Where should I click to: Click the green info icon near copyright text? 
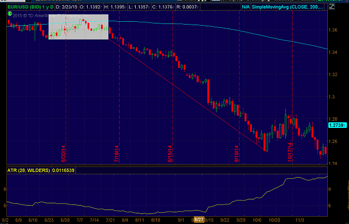coord(9,14)
